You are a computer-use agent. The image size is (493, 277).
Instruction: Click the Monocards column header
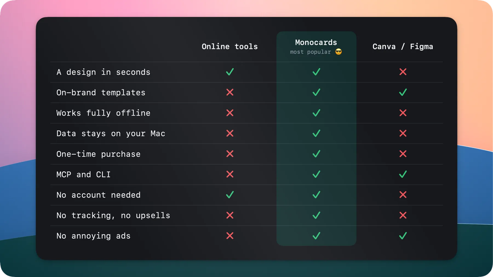click(x=316, y=42)
